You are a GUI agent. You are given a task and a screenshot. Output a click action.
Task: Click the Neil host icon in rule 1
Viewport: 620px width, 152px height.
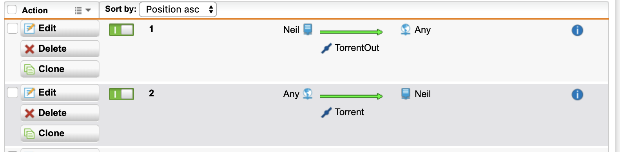[308, 29]
